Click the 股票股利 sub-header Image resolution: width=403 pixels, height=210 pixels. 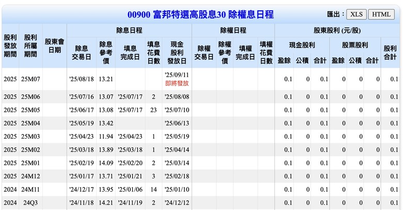(355, 45)
